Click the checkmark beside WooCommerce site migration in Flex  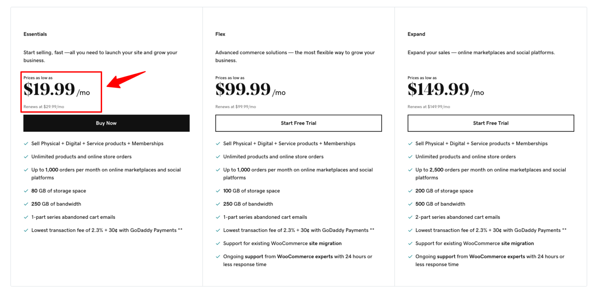(218, 243)
